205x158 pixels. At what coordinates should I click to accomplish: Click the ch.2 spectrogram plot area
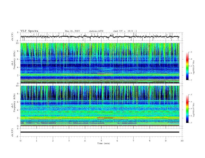(100, 106)
